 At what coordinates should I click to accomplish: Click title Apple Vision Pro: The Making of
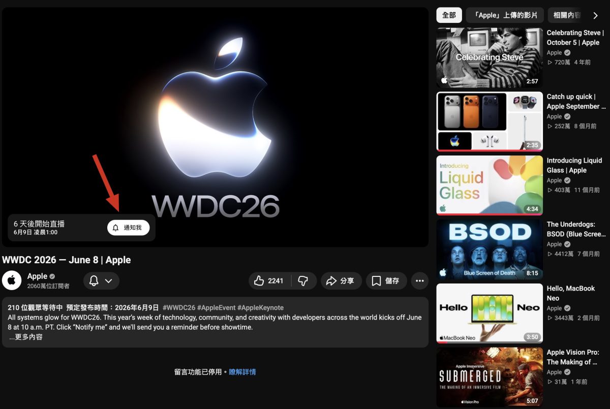tap(573, 357)
